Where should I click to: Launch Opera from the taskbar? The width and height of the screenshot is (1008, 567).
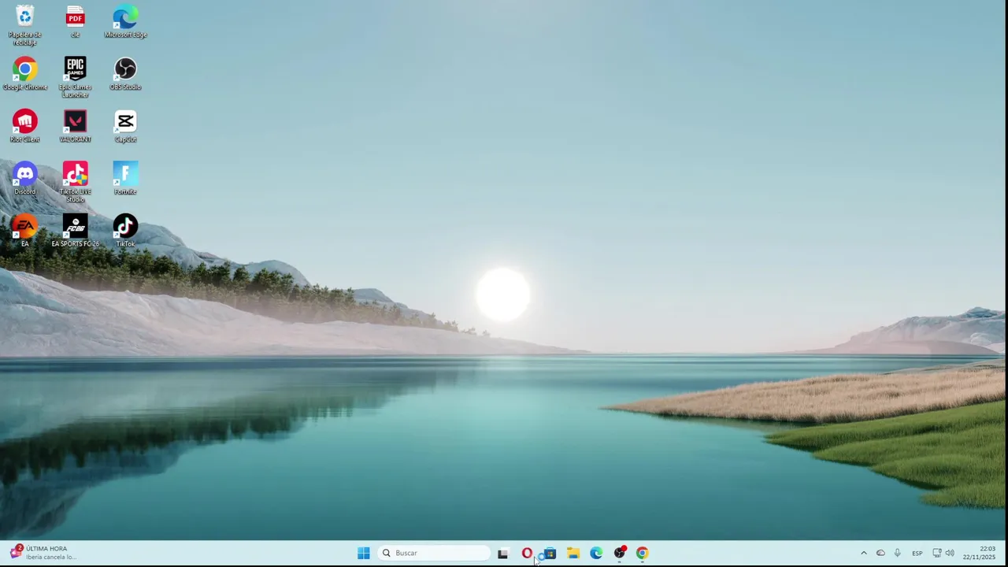pyautogui.click(x=527, y=553)
